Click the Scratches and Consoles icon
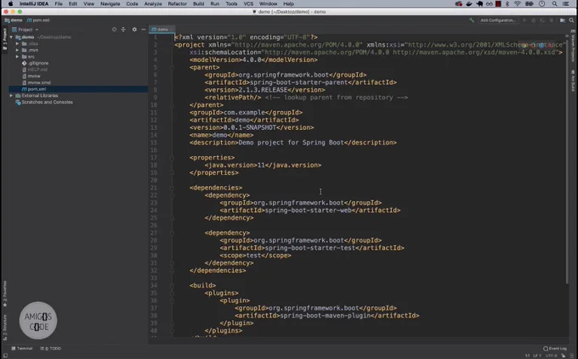 [18, 102]
